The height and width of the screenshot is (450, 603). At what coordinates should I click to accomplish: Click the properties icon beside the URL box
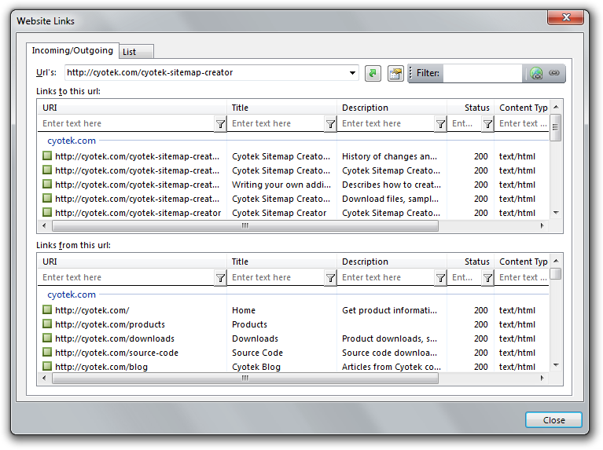(x=395, y=73)
